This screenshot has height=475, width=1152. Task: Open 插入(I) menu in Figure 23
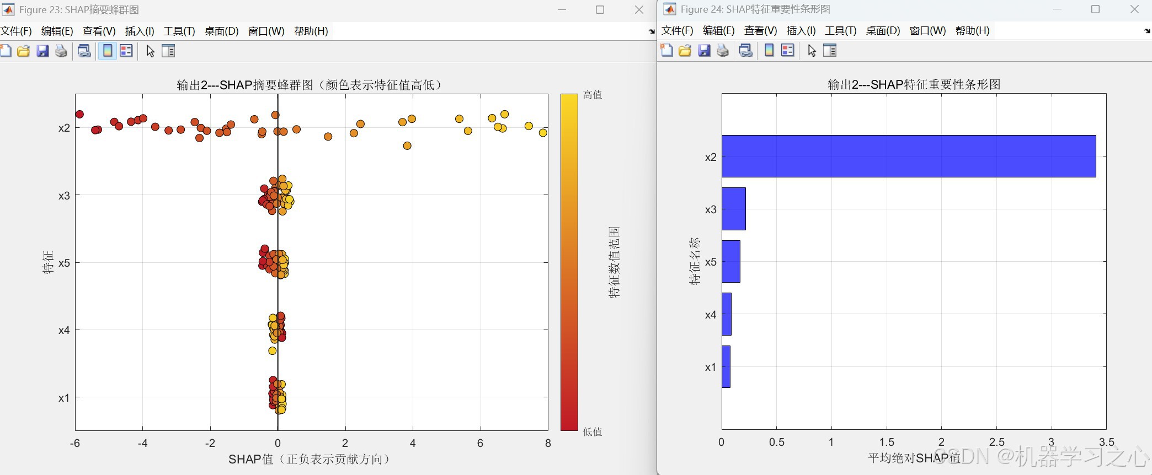point(140,31)
